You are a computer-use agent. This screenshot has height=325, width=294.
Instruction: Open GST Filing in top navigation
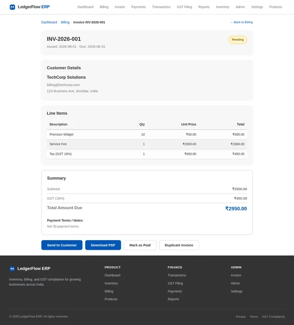184,7
